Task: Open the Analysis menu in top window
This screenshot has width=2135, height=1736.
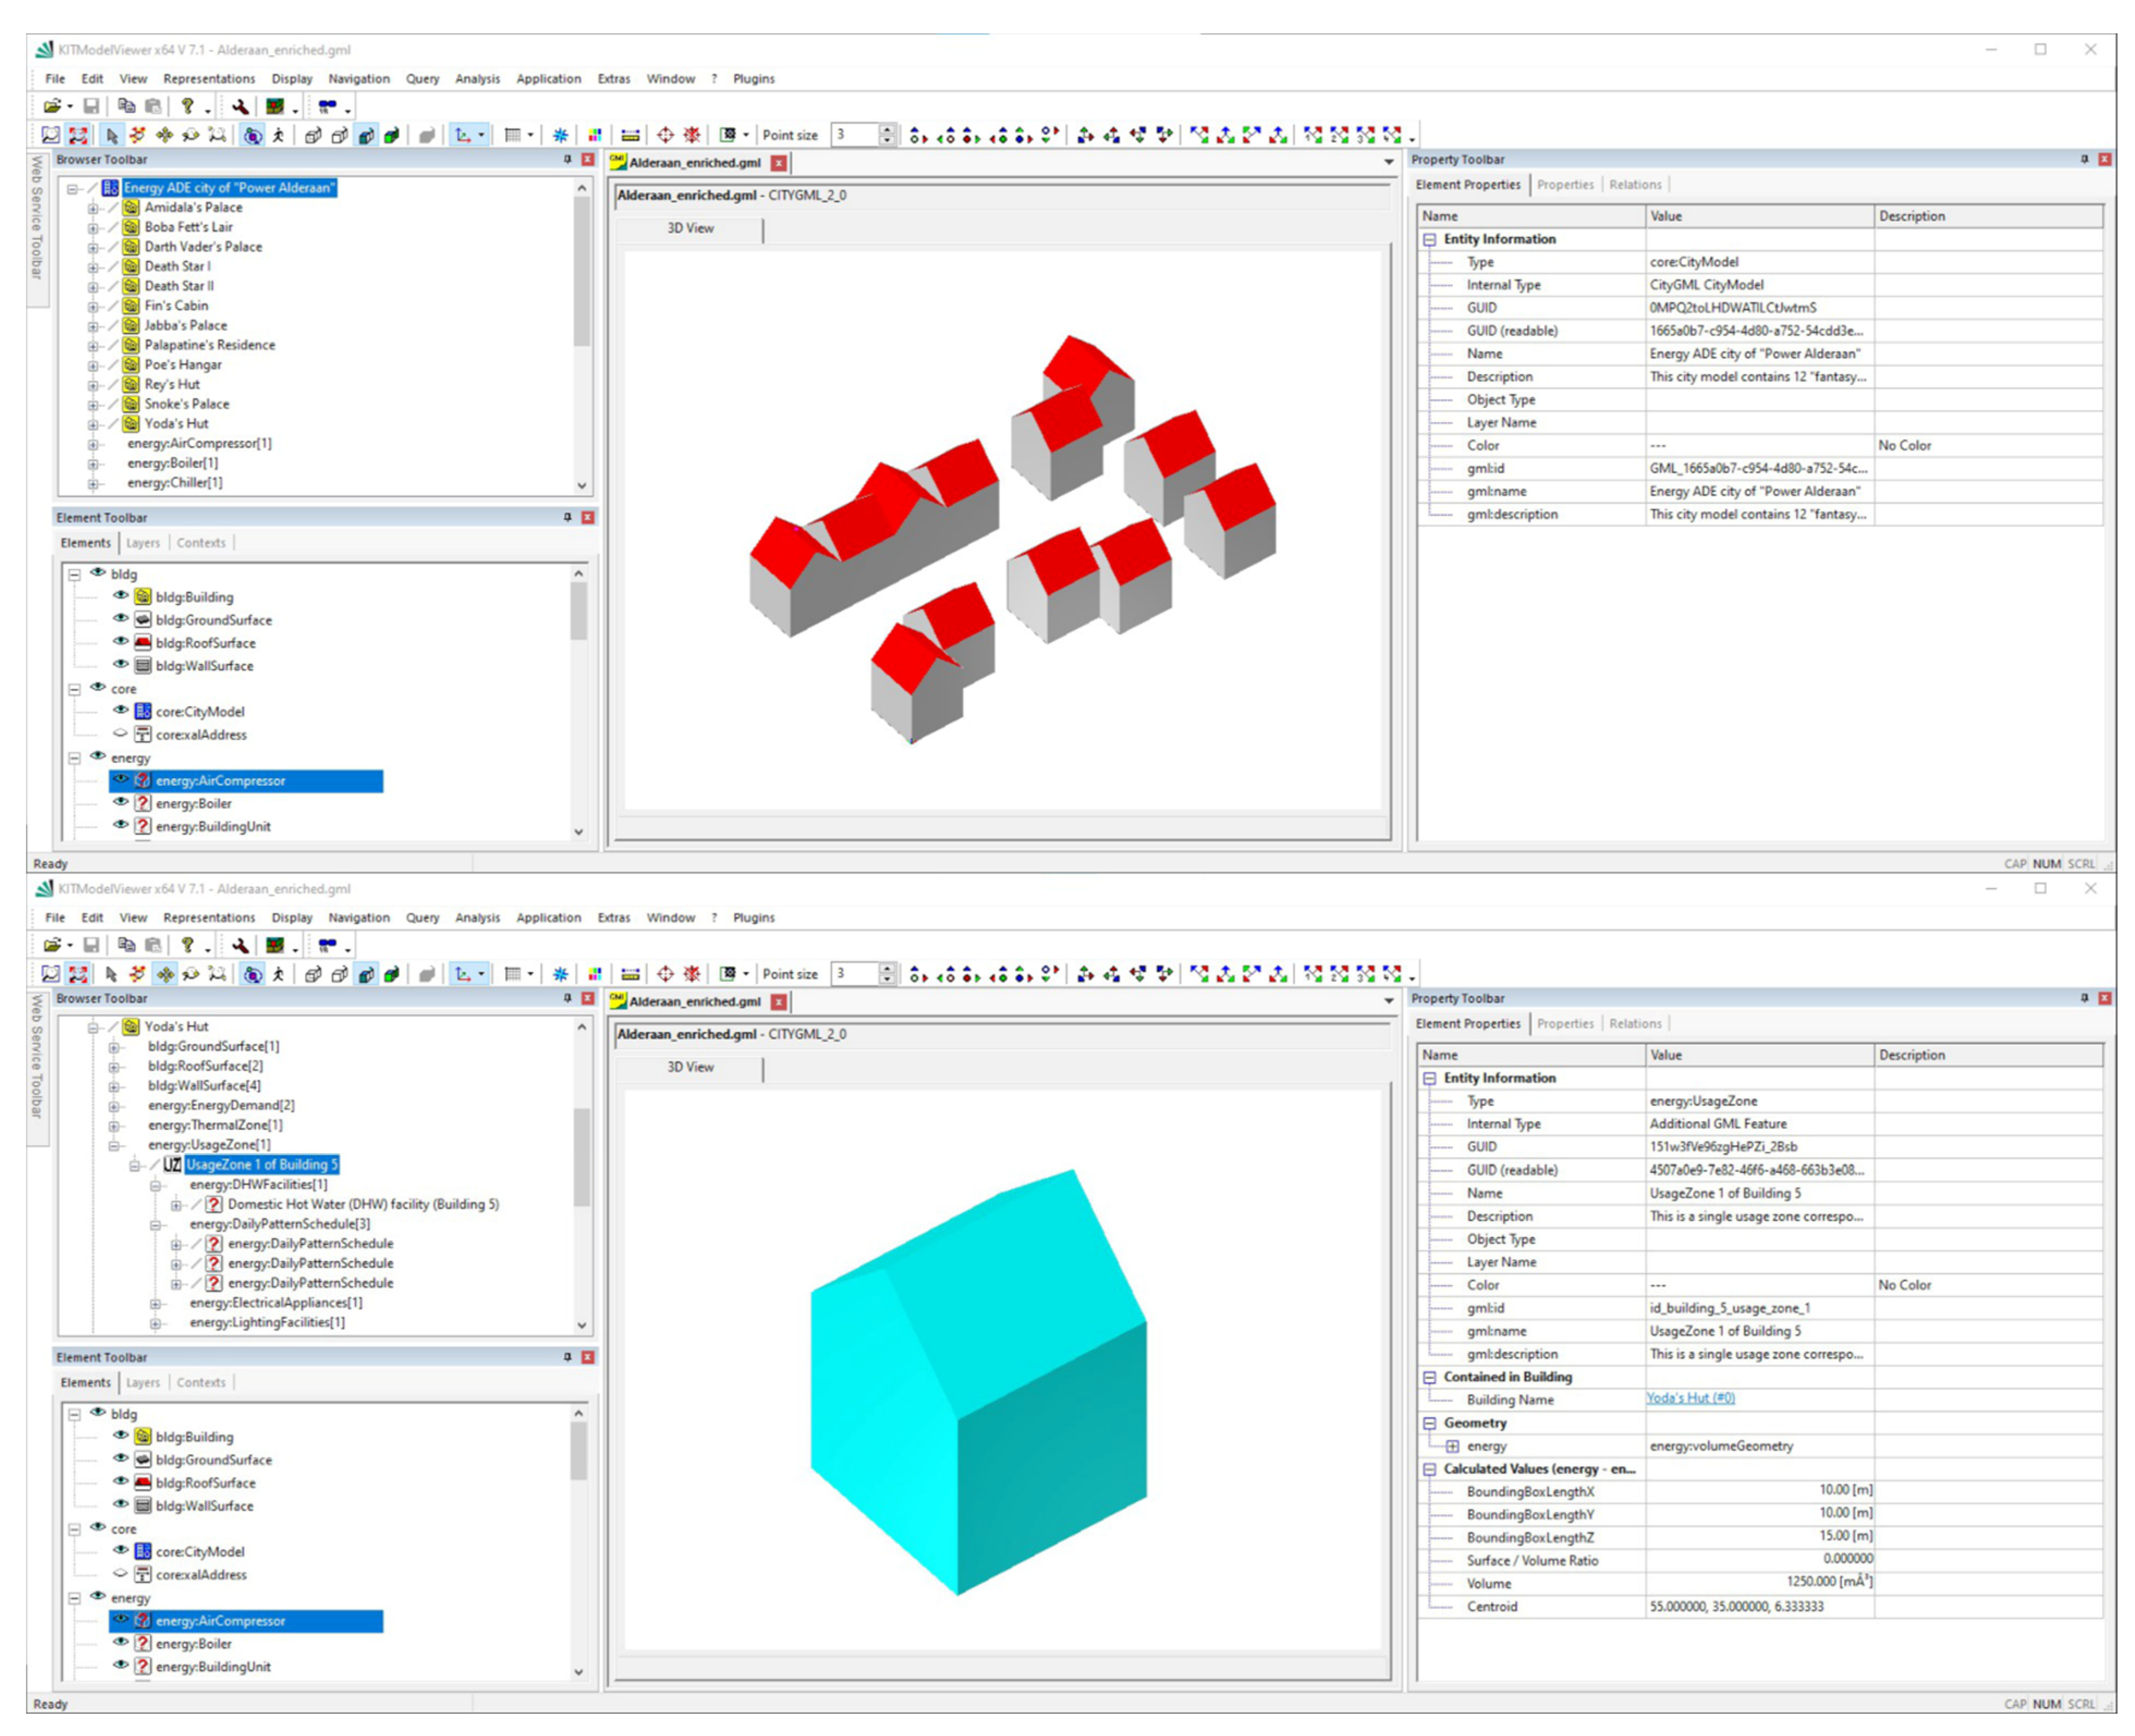Action: [x=477, y=79]
